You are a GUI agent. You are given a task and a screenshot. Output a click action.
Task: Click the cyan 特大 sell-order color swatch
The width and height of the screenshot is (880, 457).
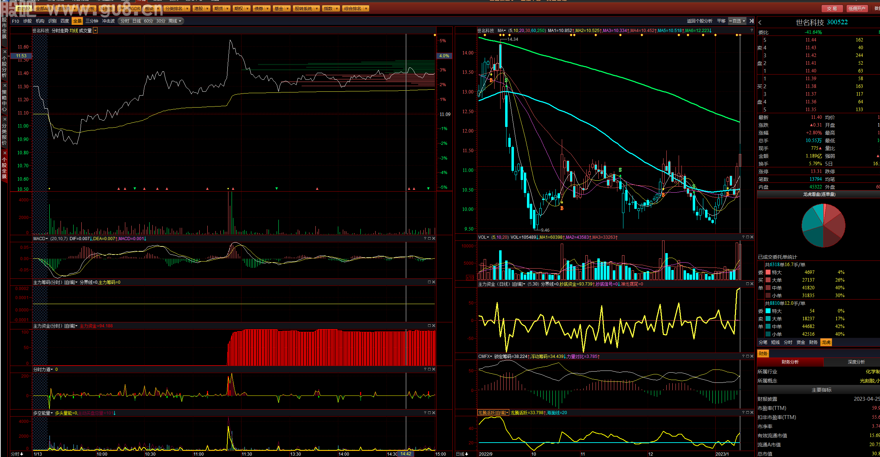[x=768, y=311]
